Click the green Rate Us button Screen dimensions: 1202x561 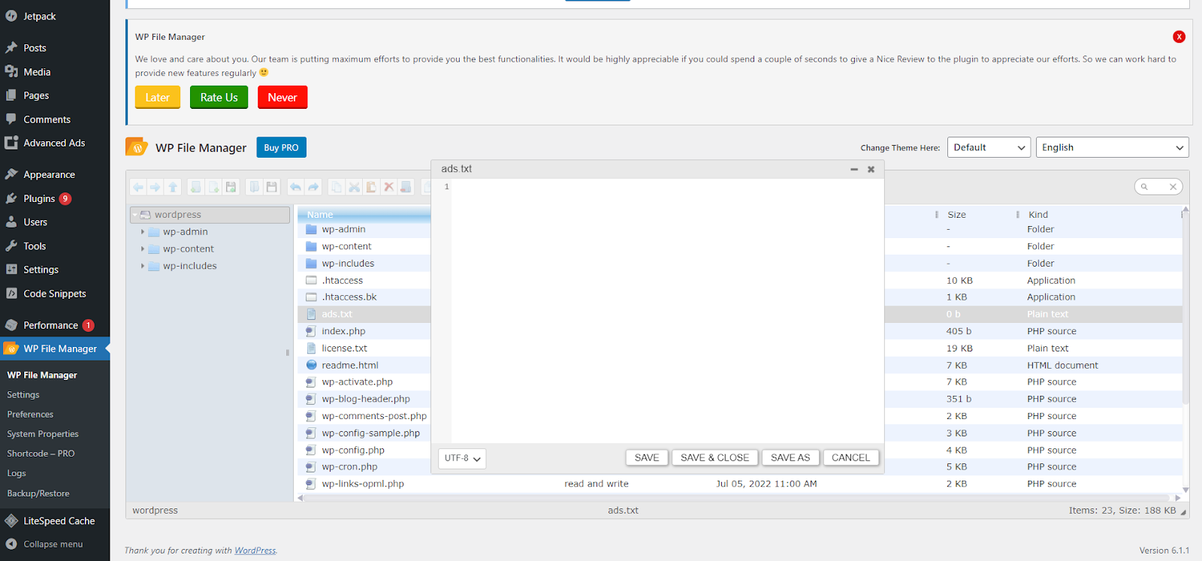(219, 98)
